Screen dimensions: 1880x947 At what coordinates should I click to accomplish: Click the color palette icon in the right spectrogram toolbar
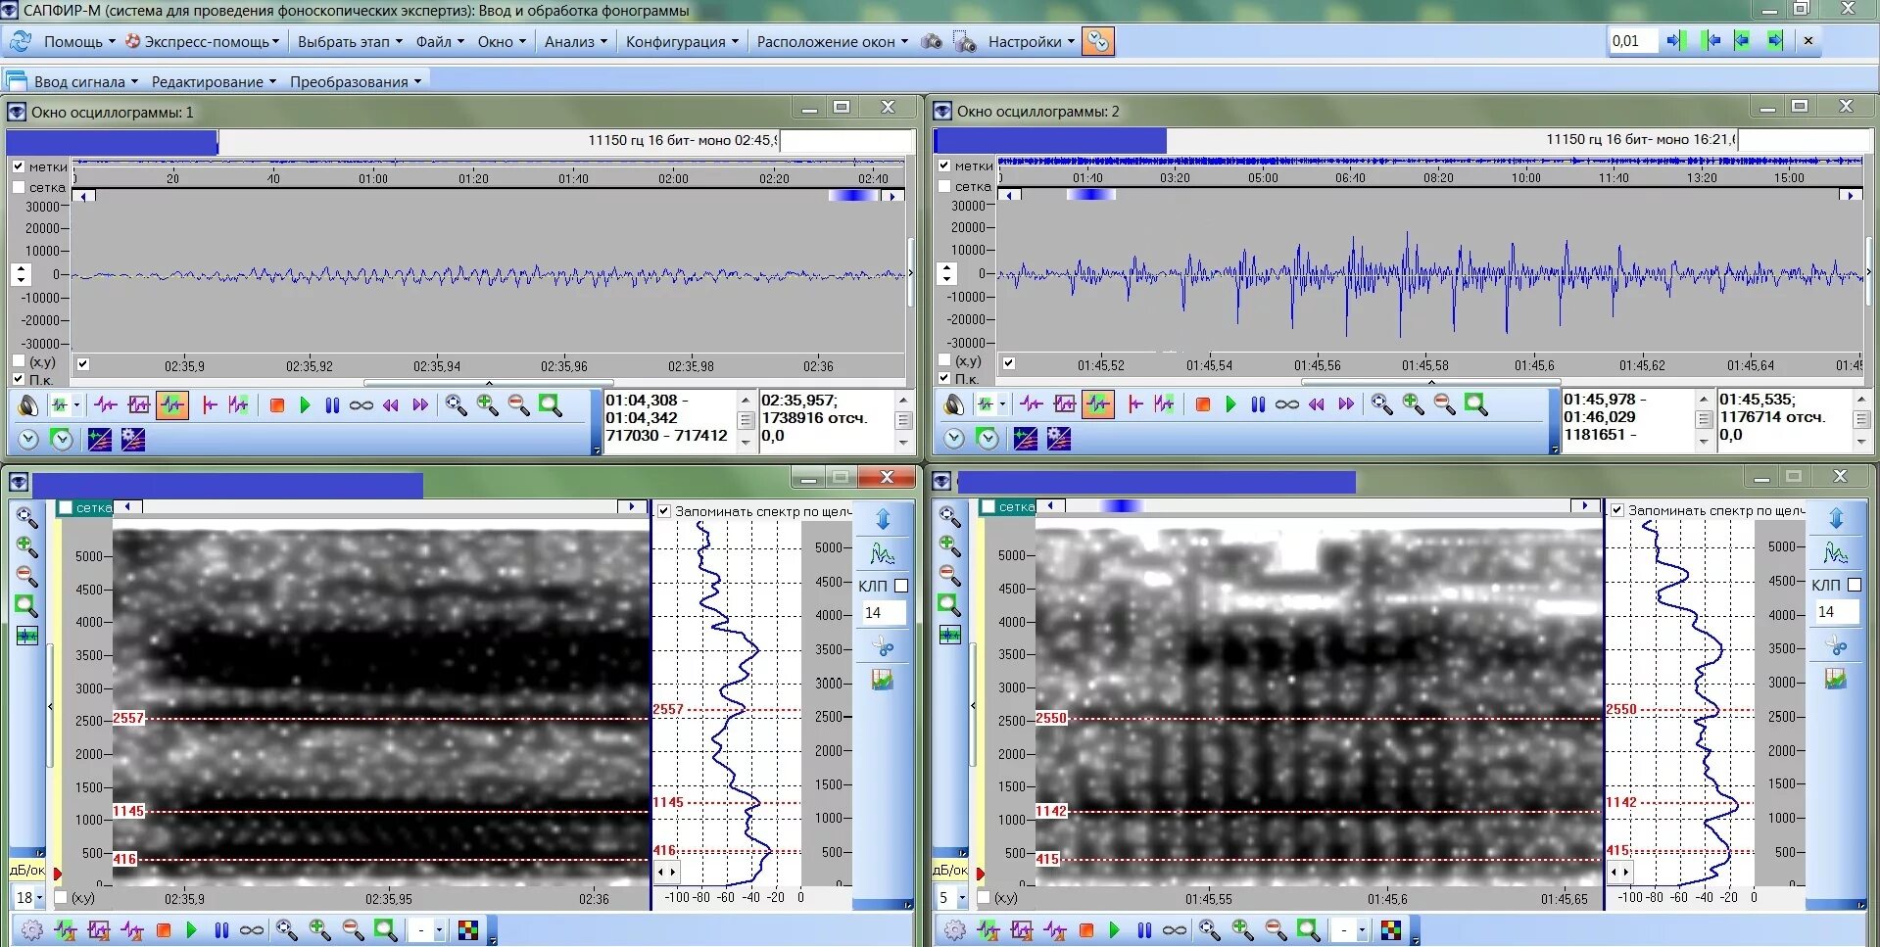[1390, 929]
